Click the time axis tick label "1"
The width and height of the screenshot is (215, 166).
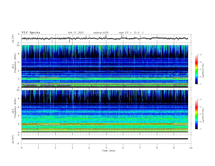point(38,148)
